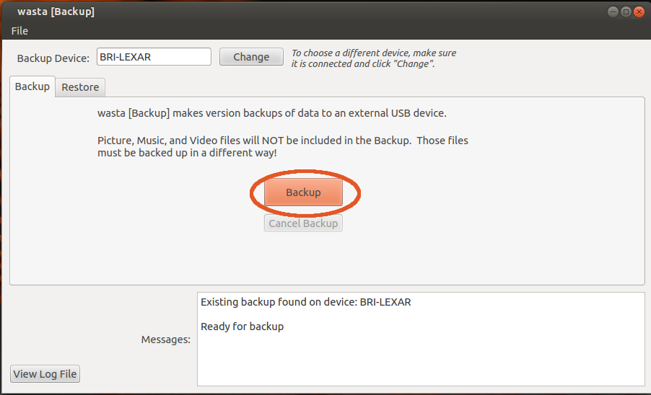Open the File menu
Viewport: 651px width, 395px height.
pos(19,31)
